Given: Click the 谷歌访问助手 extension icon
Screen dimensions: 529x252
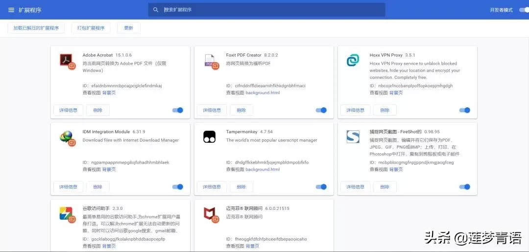Looking at the screenshot, I should click(x=68, y=215).
